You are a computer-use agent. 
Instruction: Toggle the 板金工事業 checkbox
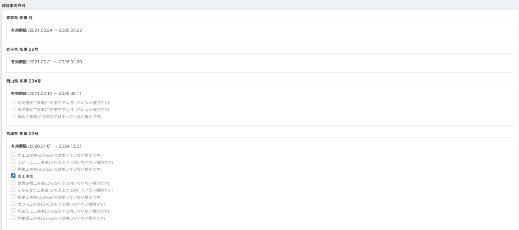(x=13, y=197)
